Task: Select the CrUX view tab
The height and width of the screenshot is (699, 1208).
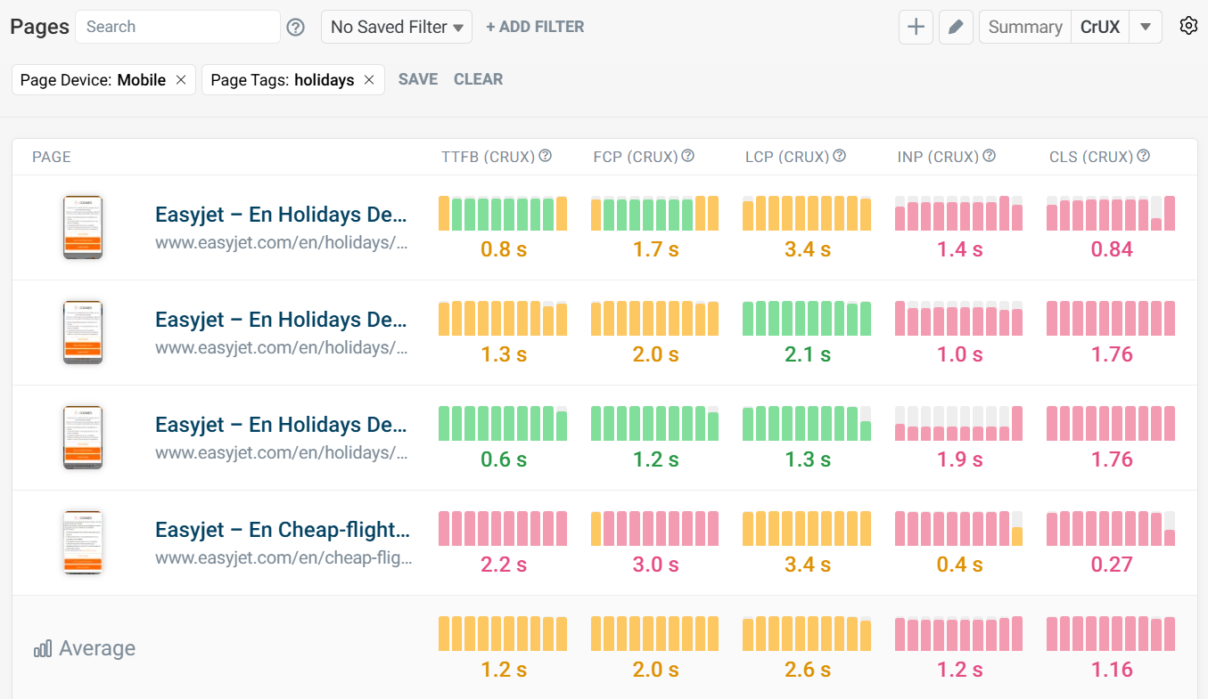Action: (1100, 27)
